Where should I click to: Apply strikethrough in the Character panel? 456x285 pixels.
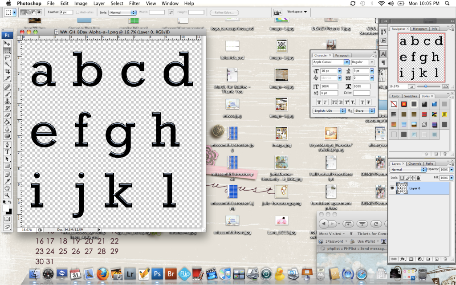tap(368, 102)
